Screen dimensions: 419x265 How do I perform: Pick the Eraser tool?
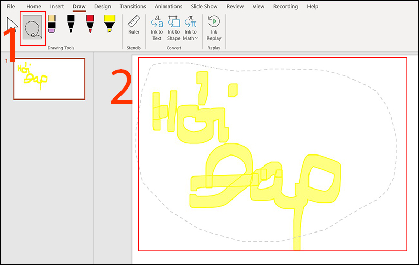(51, 25)
